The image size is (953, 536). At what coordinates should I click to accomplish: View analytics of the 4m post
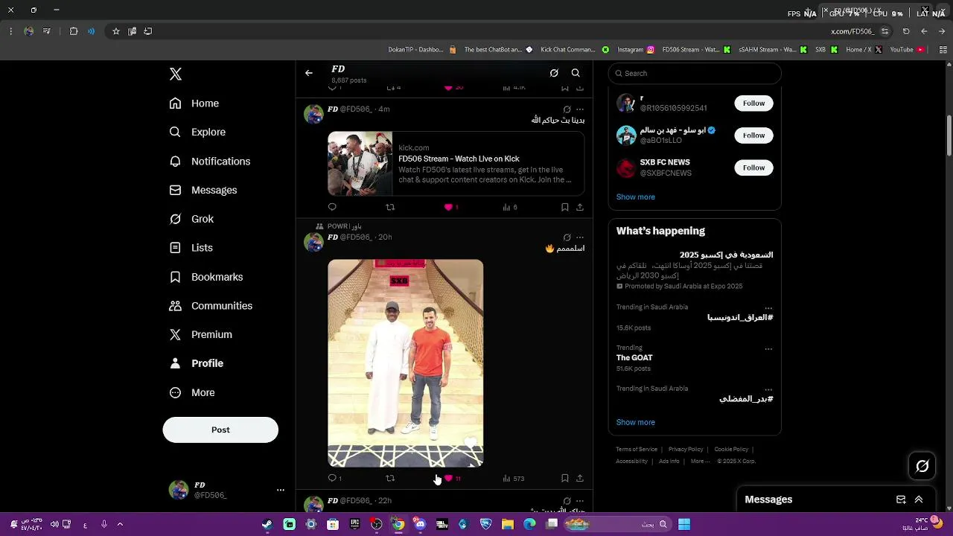510,207
